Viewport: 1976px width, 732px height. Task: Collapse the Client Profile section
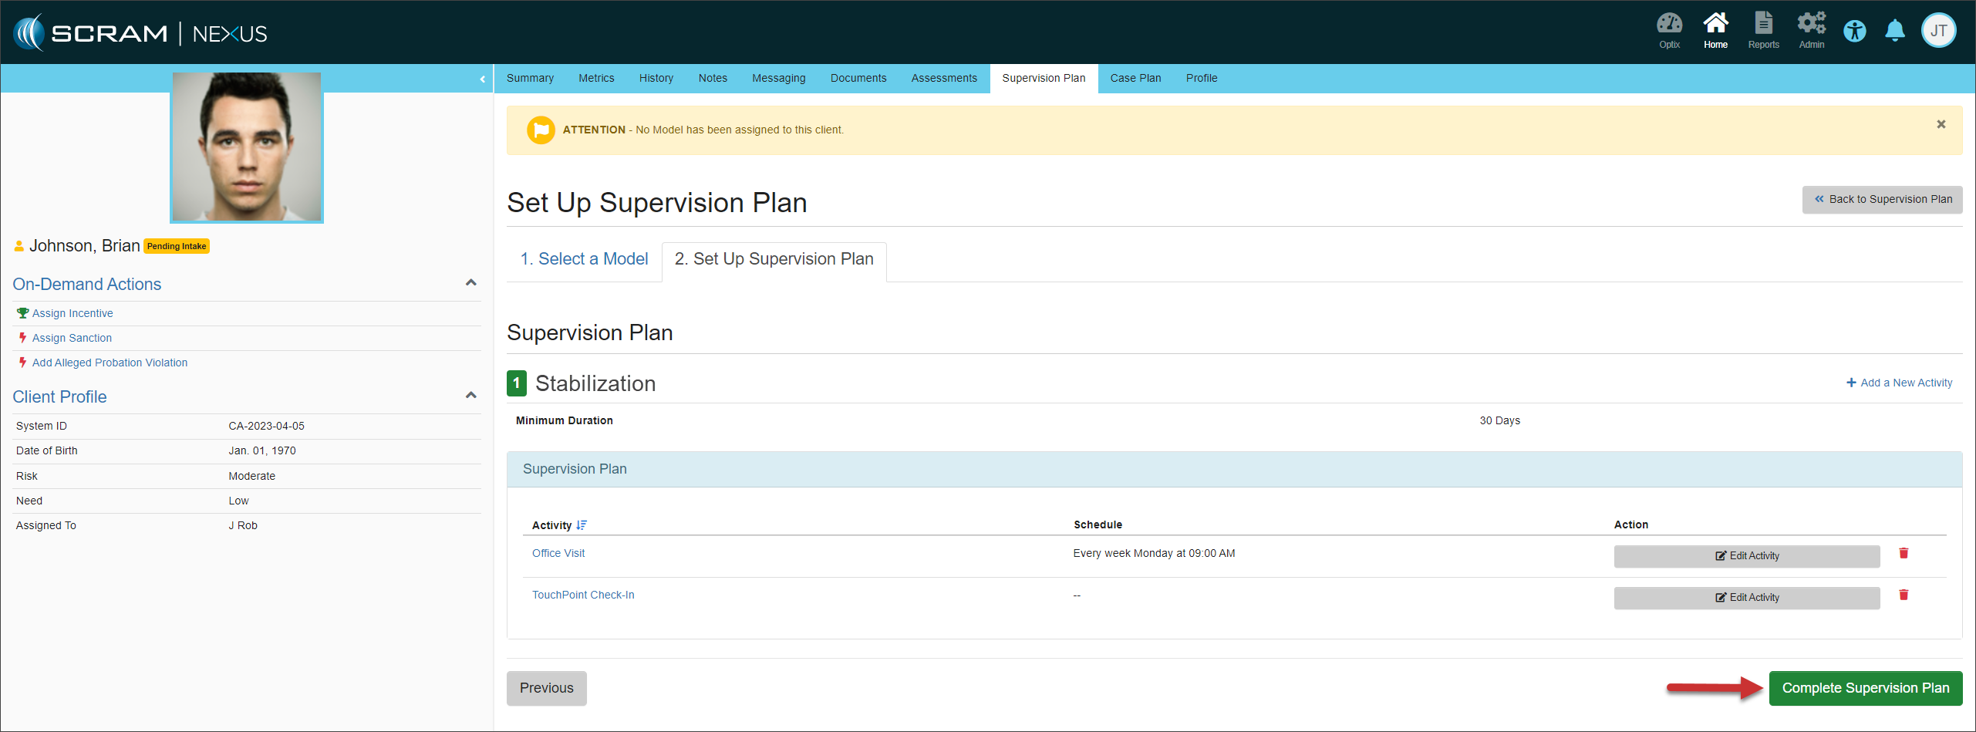click(x=470, y=396)
